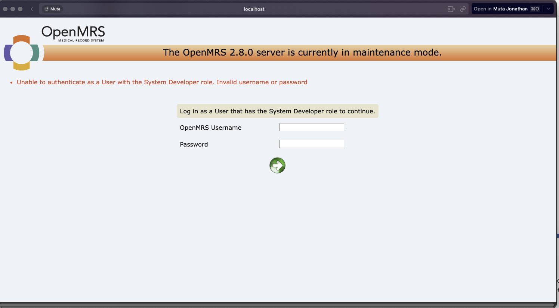
Task: Select the Muta tab pill in title bar
Action: click(52, 9)
